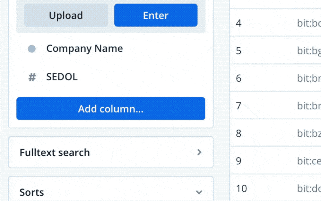The width and height of the screenshot is (321, 201).
Task: Click the bit: cell in row 4
Action: point(308,23)
